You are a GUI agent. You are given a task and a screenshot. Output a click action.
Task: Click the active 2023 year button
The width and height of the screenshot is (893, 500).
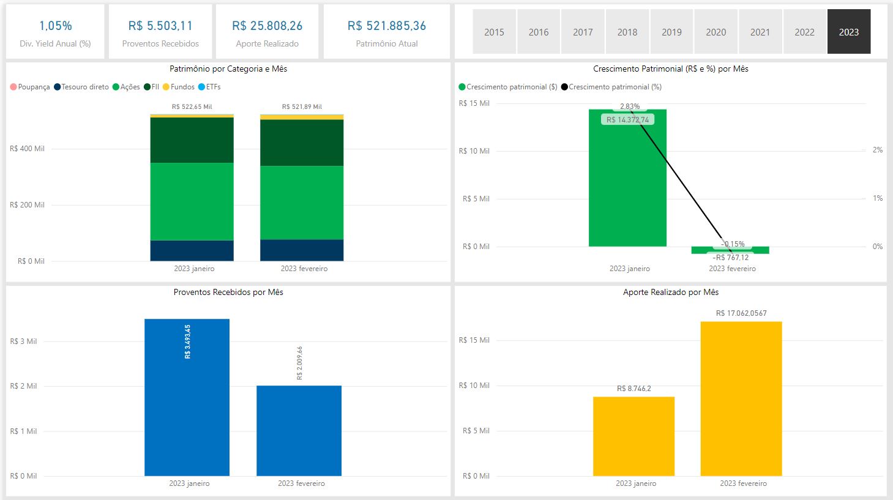pyautogui.click(x=849, y=32)
